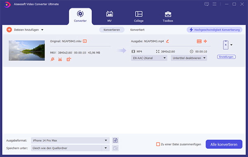This screenshot has width=248, height=157.
Task: Click the orange plus add-files icon
Action: click(x=9, y=30)
